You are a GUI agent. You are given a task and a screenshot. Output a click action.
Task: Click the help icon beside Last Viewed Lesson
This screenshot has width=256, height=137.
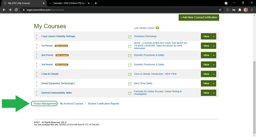click(x=157, y=28)
